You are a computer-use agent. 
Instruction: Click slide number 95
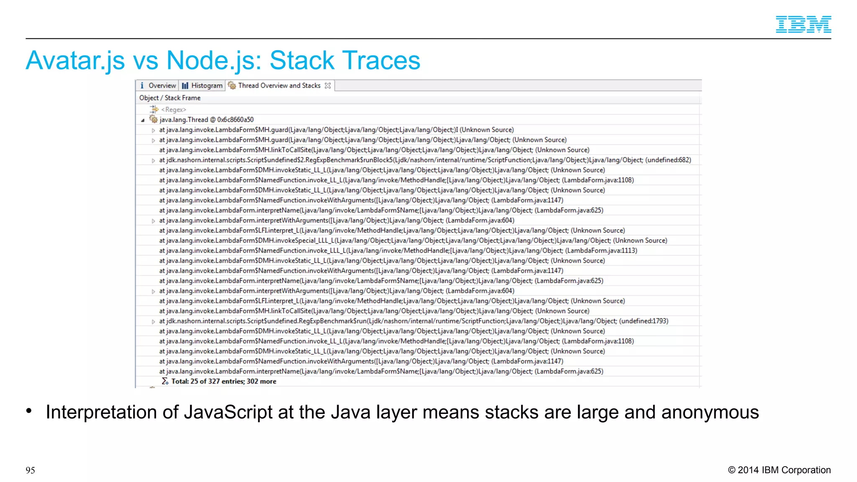click(31, 470)
